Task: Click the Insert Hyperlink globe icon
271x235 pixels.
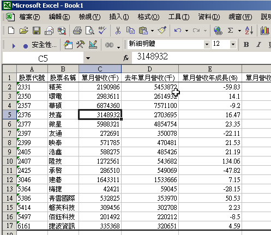Action: (218, 31)
